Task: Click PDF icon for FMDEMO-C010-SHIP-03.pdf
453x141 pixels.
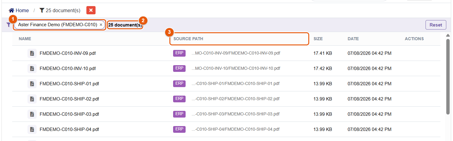Action: 32,114
